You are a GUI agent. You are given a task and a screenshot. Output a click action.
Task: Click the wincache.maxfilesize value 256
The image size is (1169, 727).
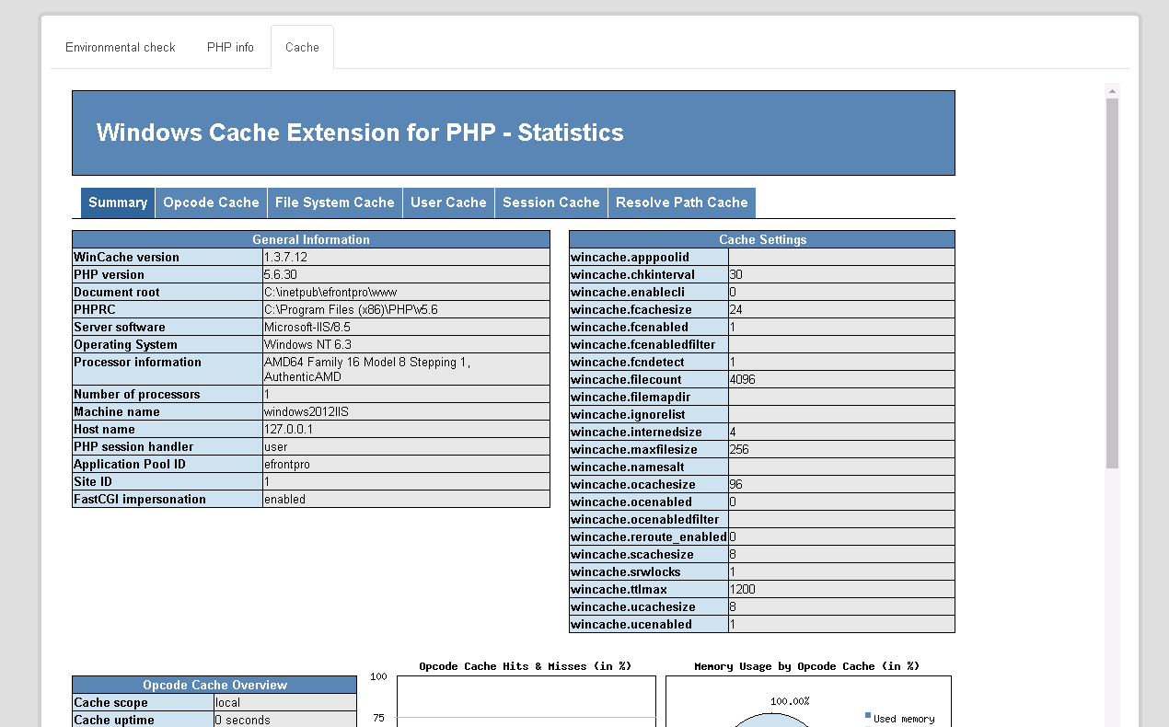tap(739, 449)
